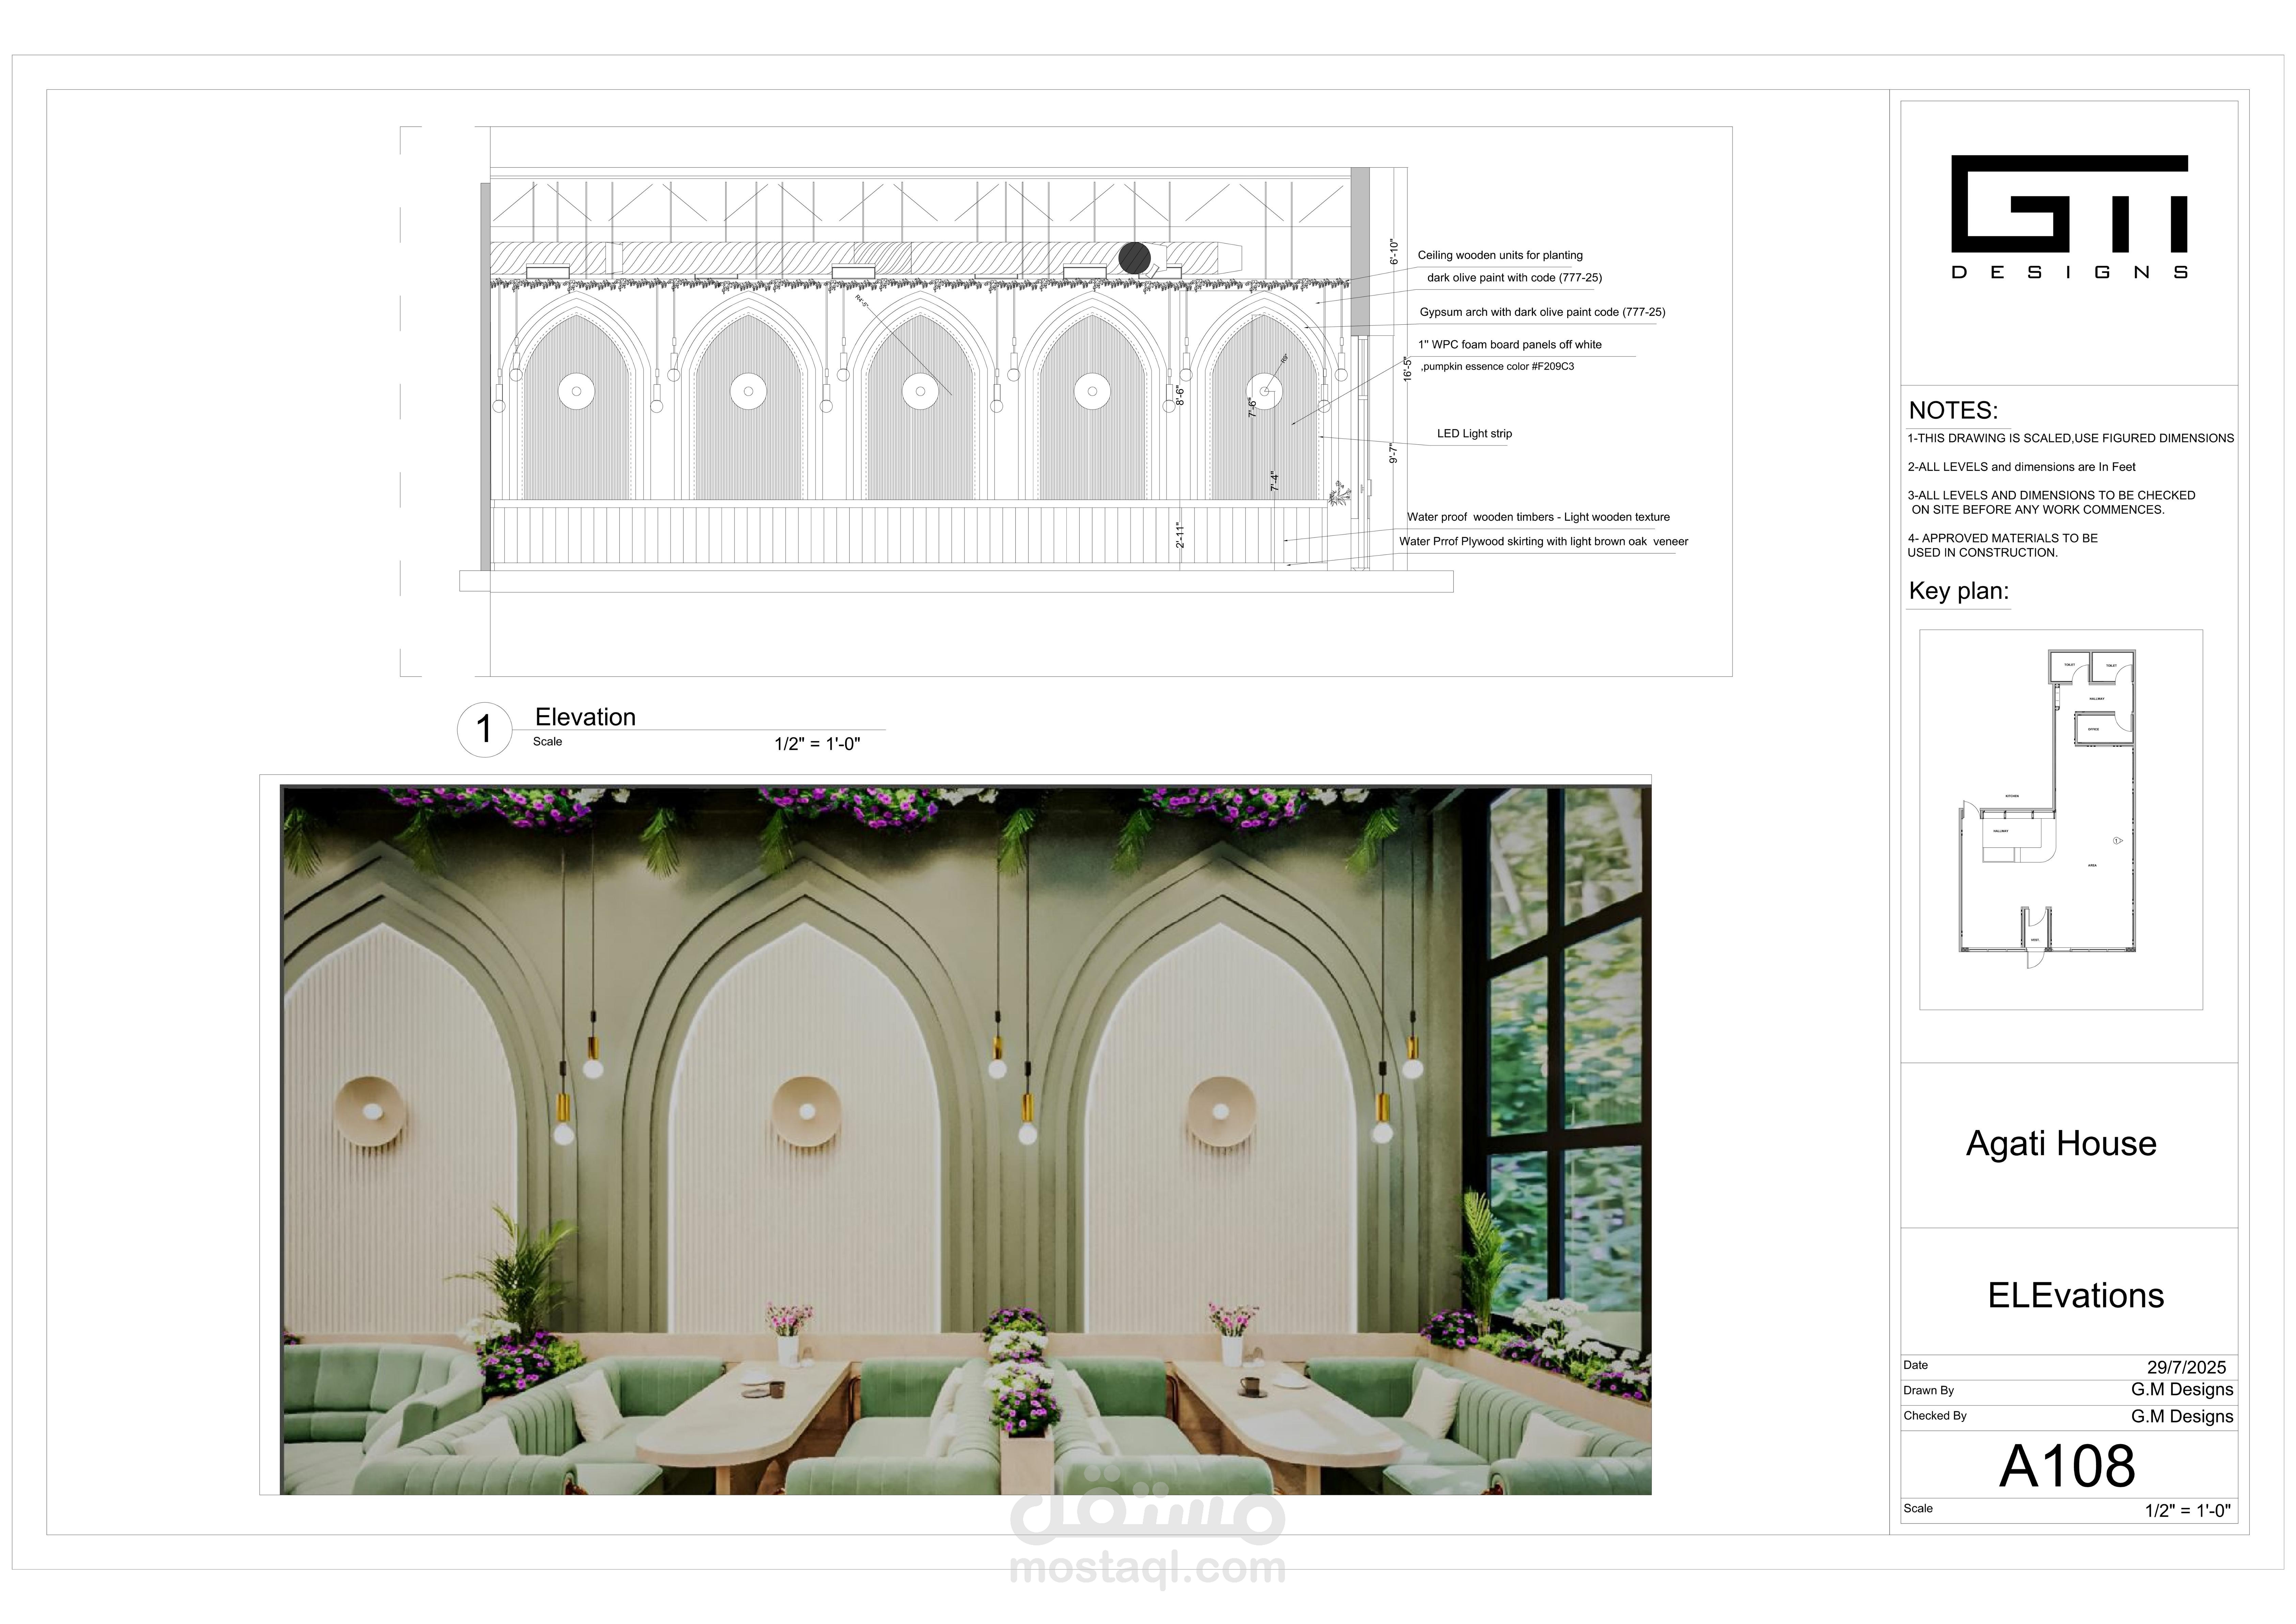Click the 'ELEvations' sheet title
Screen dimensions: 2296x1624
(2075, 1295)
